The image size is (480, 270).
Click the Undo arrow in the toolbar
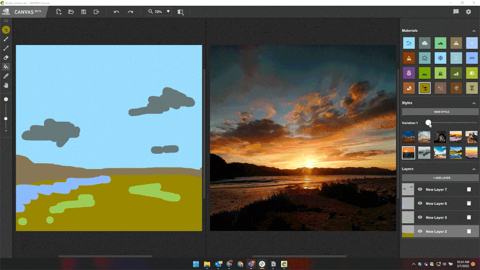tap(117, 12)
